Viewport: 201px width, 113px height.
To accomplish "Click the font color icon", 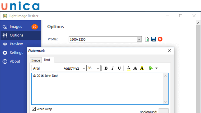I will click(129, 68).
